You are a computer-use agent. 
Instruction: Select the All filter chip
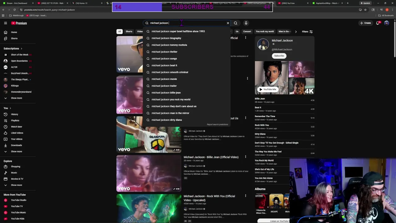coord(119,31)
